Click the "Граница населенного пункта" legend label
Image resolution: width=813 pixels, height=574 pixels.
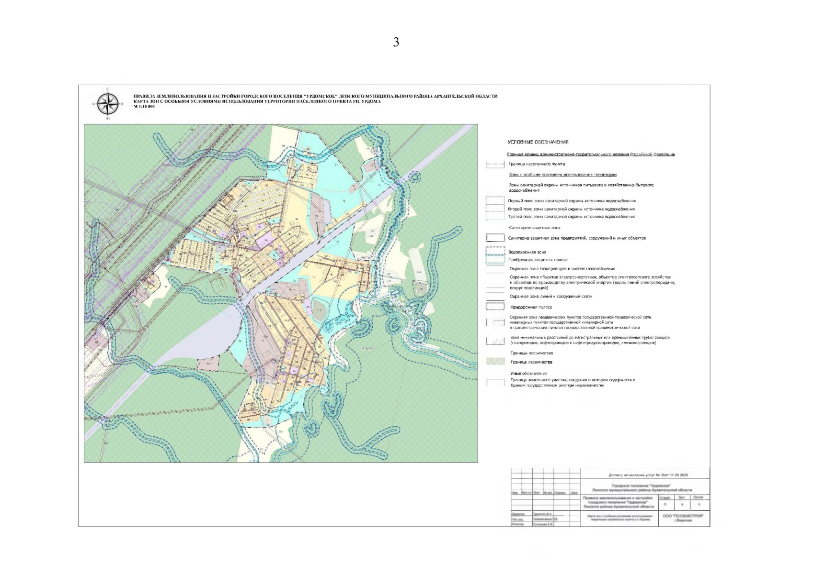click(x=537, y=164)
